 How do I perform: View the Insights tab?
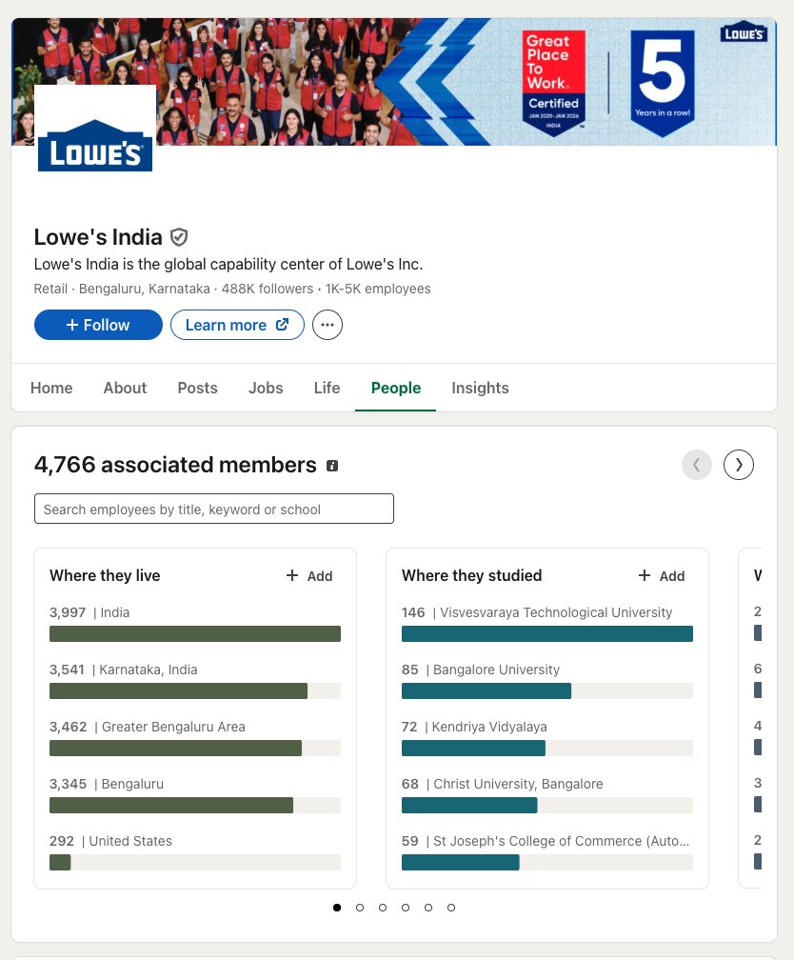pyautogui.click(x=480, y=388)
